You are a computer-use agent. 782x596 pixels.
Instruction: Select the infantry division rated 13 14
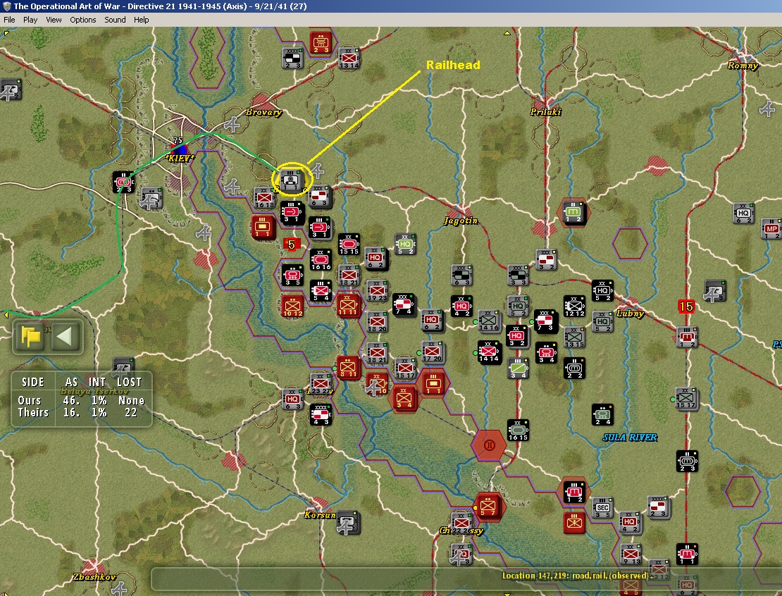tap(349, 58)
